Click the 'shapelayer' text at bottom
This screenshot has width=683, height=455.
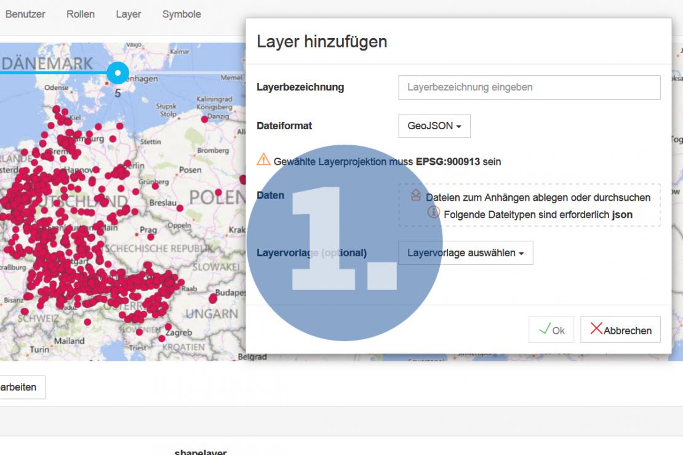201,452
